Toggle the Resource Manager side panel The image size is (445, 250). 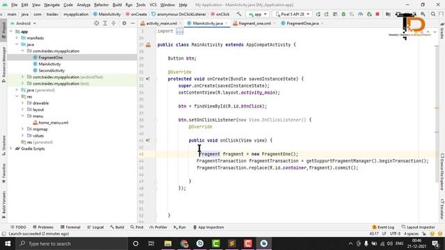tap(3, 65)
